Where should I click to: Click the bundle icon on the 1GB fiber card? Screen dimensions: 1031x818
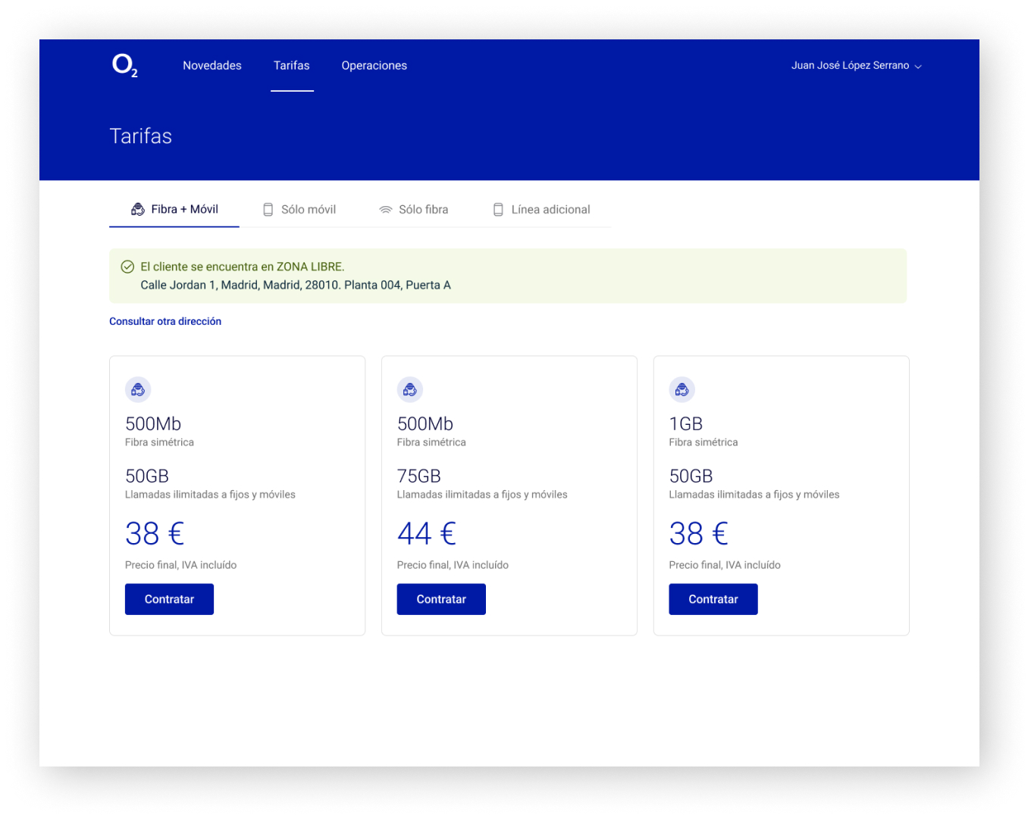[x=682, y=390]
